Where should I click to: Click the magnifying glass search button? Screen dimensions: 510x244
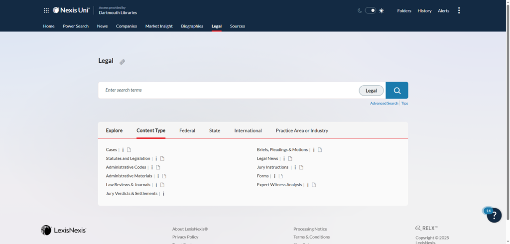tap(397, 90)
